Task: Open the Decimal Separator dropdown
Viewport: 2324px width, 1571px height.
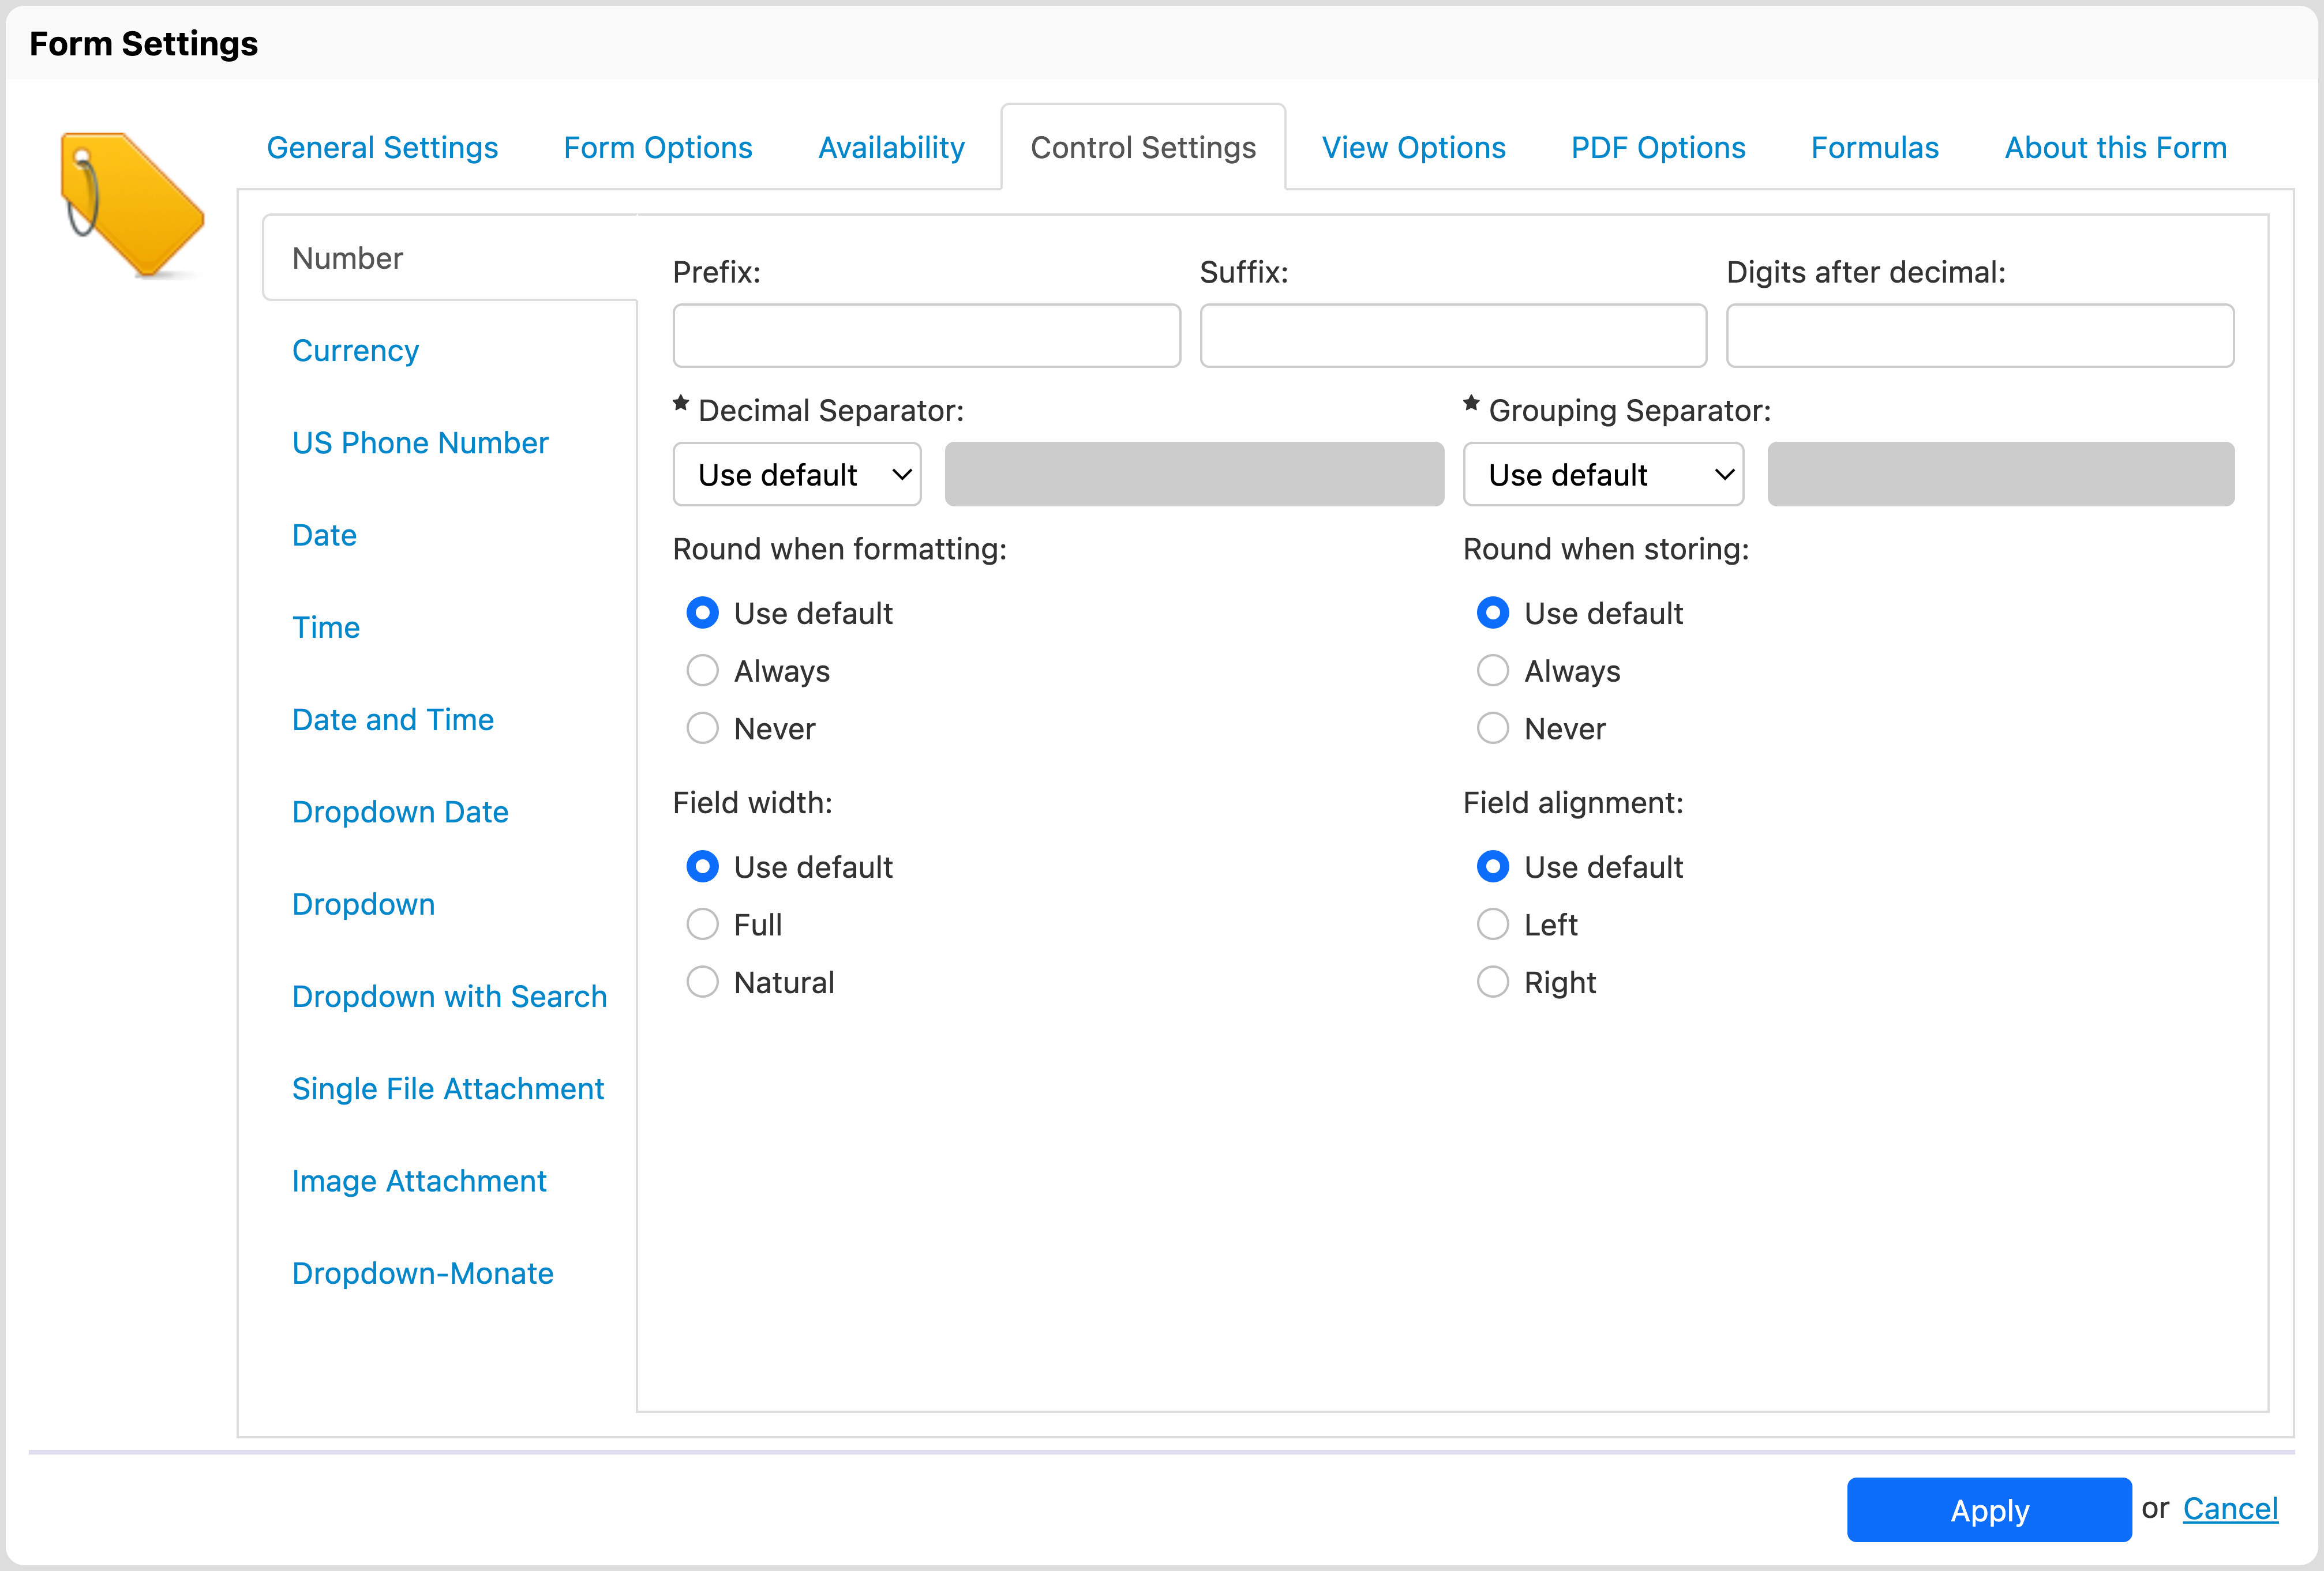Action: (796, 475)
